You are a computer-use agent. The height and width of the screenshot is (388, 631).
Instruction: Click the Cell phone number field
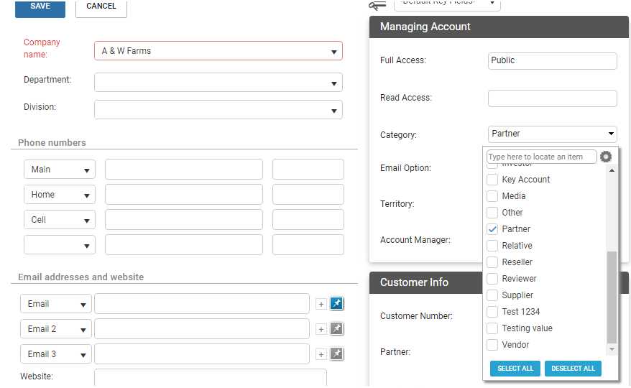point(184,220)
